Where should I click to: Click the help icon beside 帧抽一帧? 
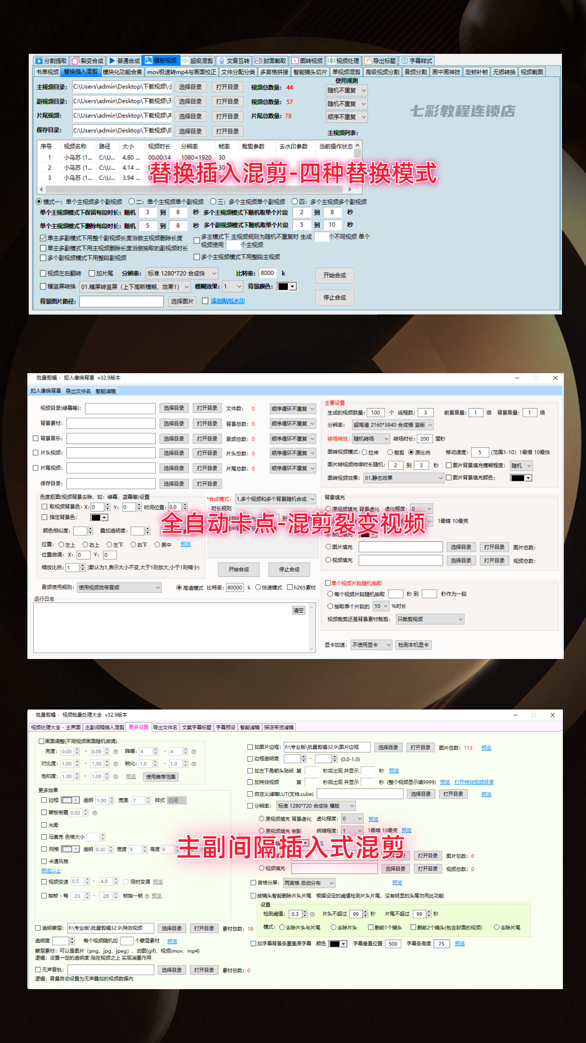pyautogui.click(x=147, y=896)
